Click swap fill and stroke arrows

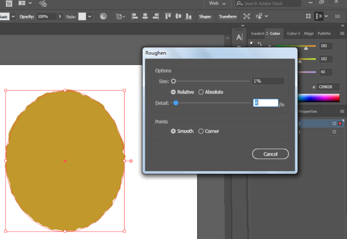[259, 44]
